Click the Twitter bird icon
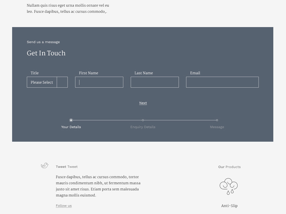The height and width of the screenshot is (214, 286). coord(45,165)
